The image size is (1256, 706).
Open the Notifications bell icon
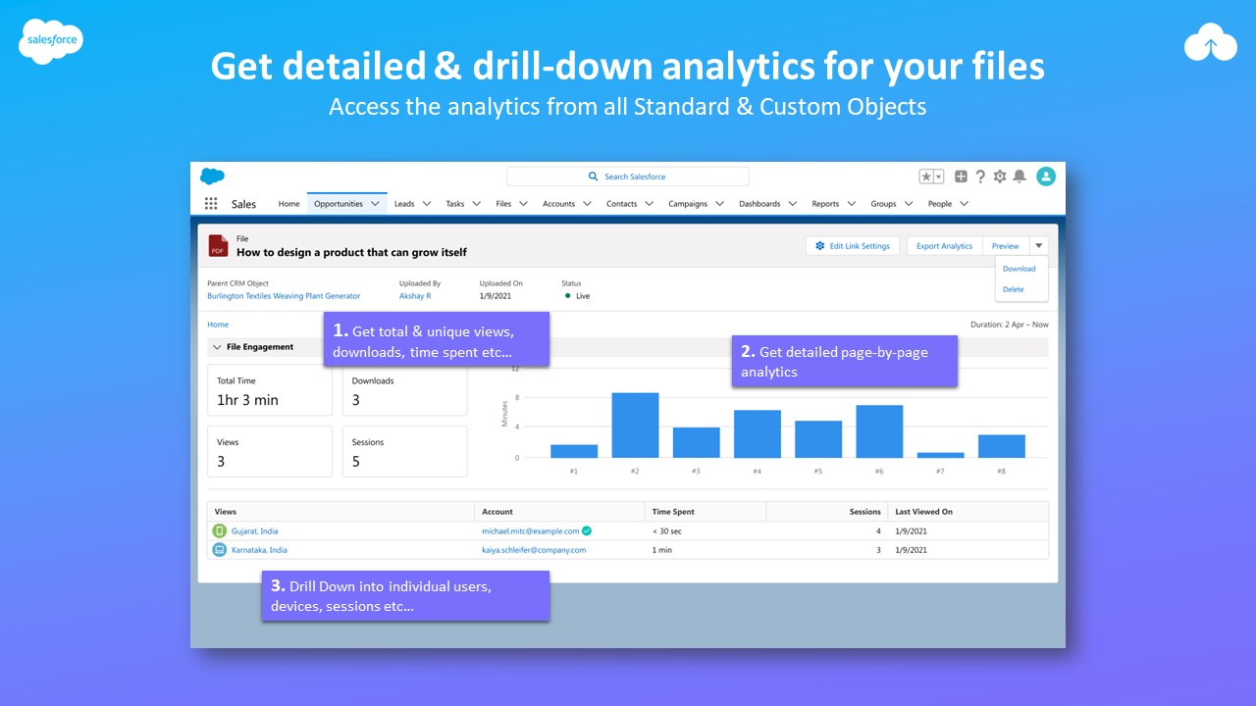tap(1020, 176)
